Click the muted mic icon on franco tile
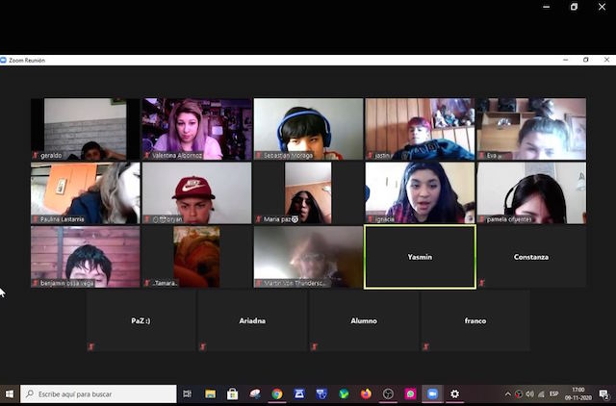Screen dimensions: 616x406 click(426, 346)
